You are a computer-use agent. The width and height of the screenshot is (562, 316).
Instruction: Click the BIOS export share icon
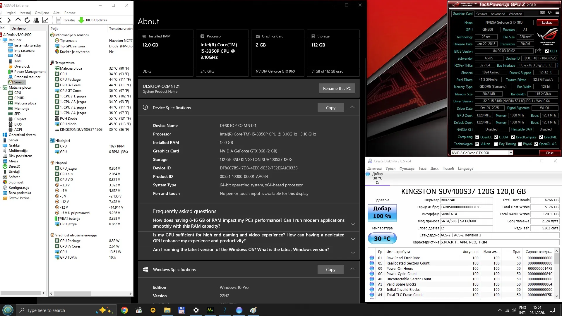(538, 51)
